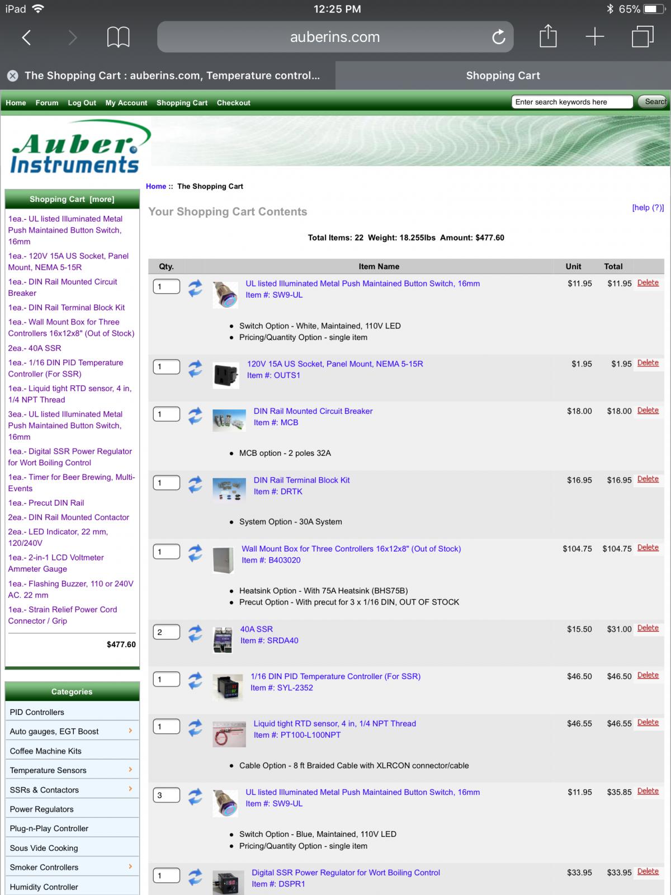This screenshot has height=895, width=671.
Task: Open thumbnail of white illuminated push button switch
Action: pos(225,294)
